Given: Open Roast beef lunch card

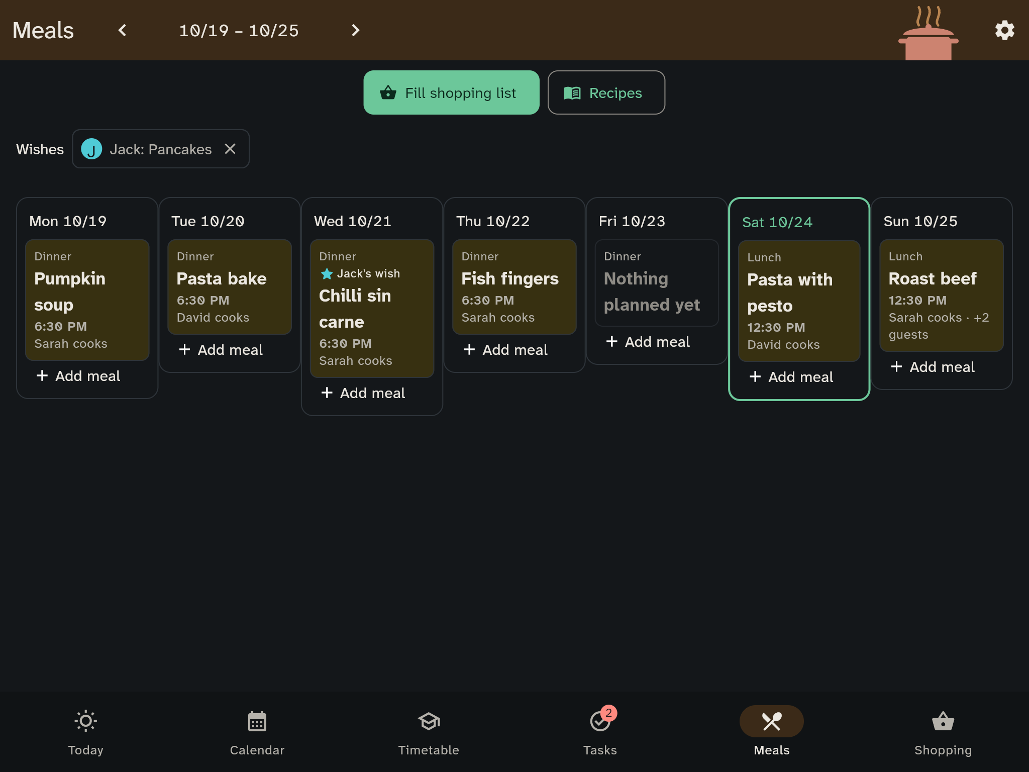Looking at the screenshot, I should [942, 295].
